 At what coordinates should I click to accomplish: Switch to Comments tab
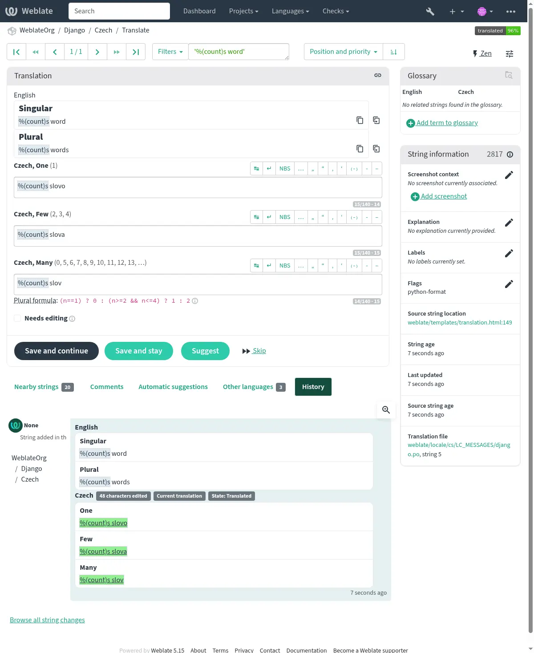[x=107, y=387]
